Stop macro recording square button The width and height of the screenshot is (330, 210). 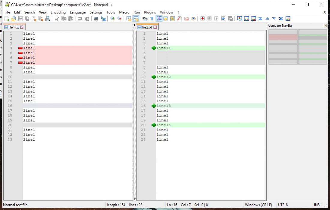[x=209, y=19]
